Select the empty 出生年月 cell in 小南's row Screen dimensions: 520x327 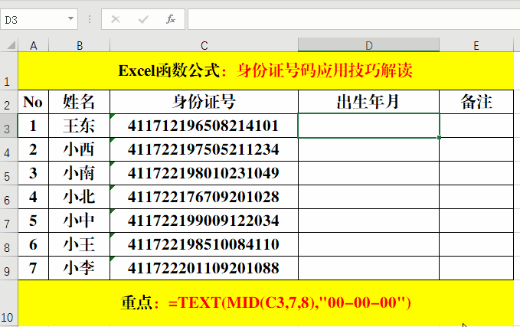coord(369,173)
